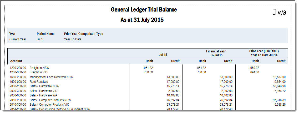Select the Freight In NSW account row
Screen dimensions: 299x114
148,68
